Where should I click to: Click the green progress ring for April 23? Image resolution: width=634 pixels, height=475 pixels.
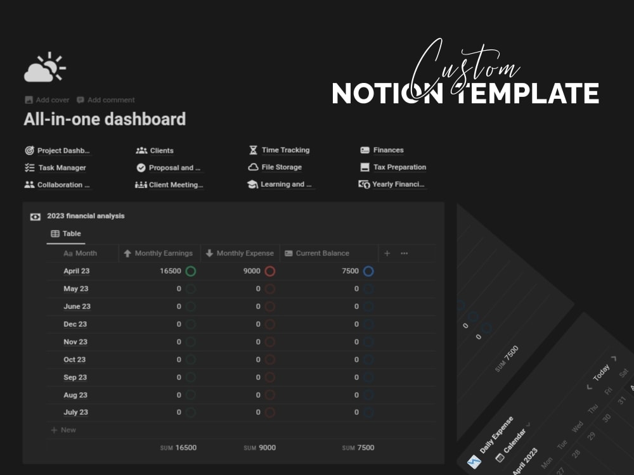point(190,270)
